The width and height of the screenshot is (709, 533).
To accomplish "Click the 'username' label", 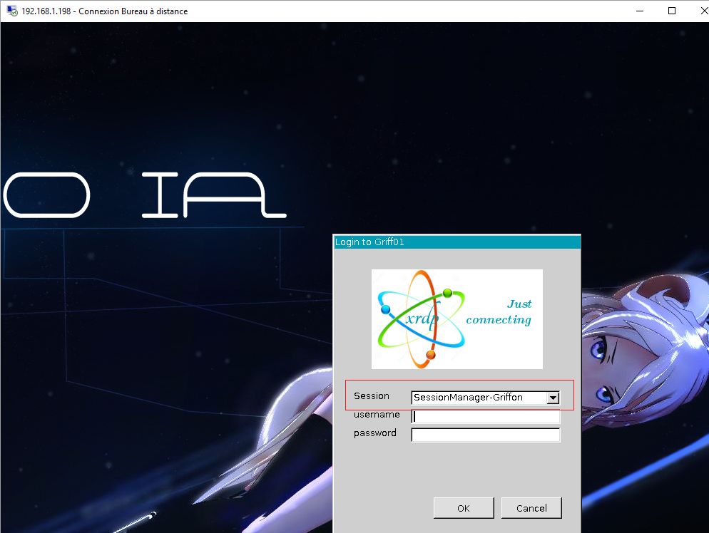I will click(x=377, y=414).
